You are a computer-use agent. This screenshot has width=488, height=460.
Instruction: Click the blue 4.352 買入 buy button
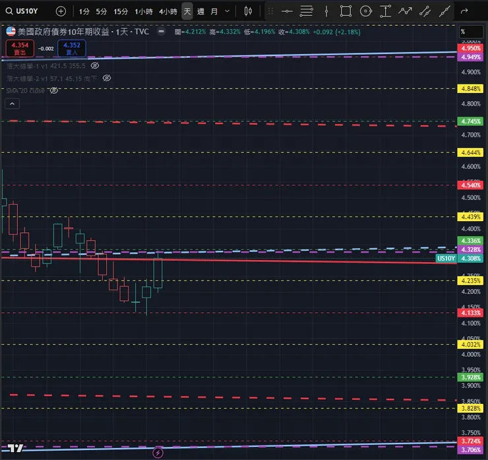[x=72, y=49]
